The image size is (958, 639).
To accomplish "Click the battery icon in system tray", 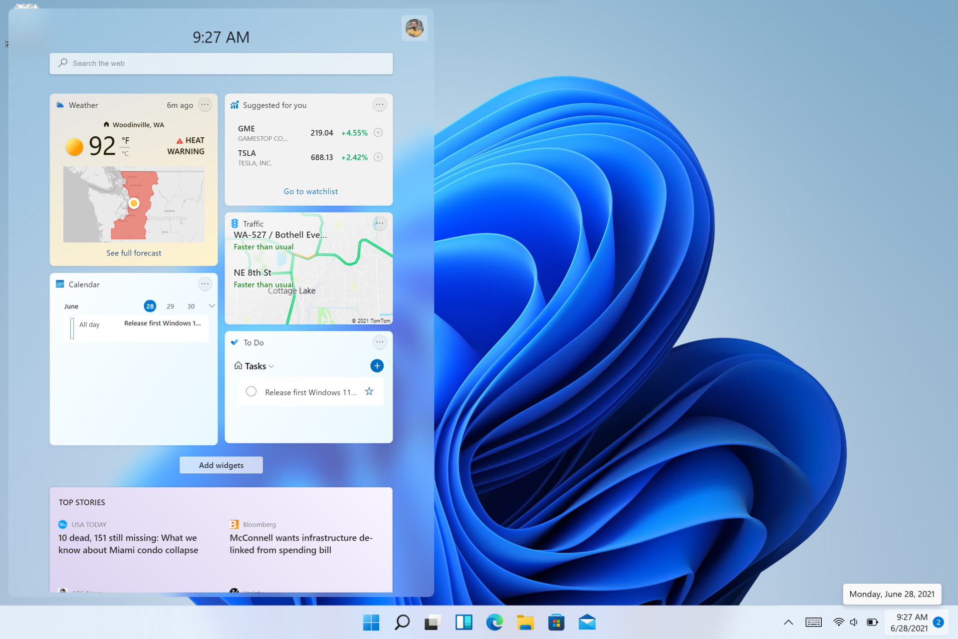I will (870, 623).
